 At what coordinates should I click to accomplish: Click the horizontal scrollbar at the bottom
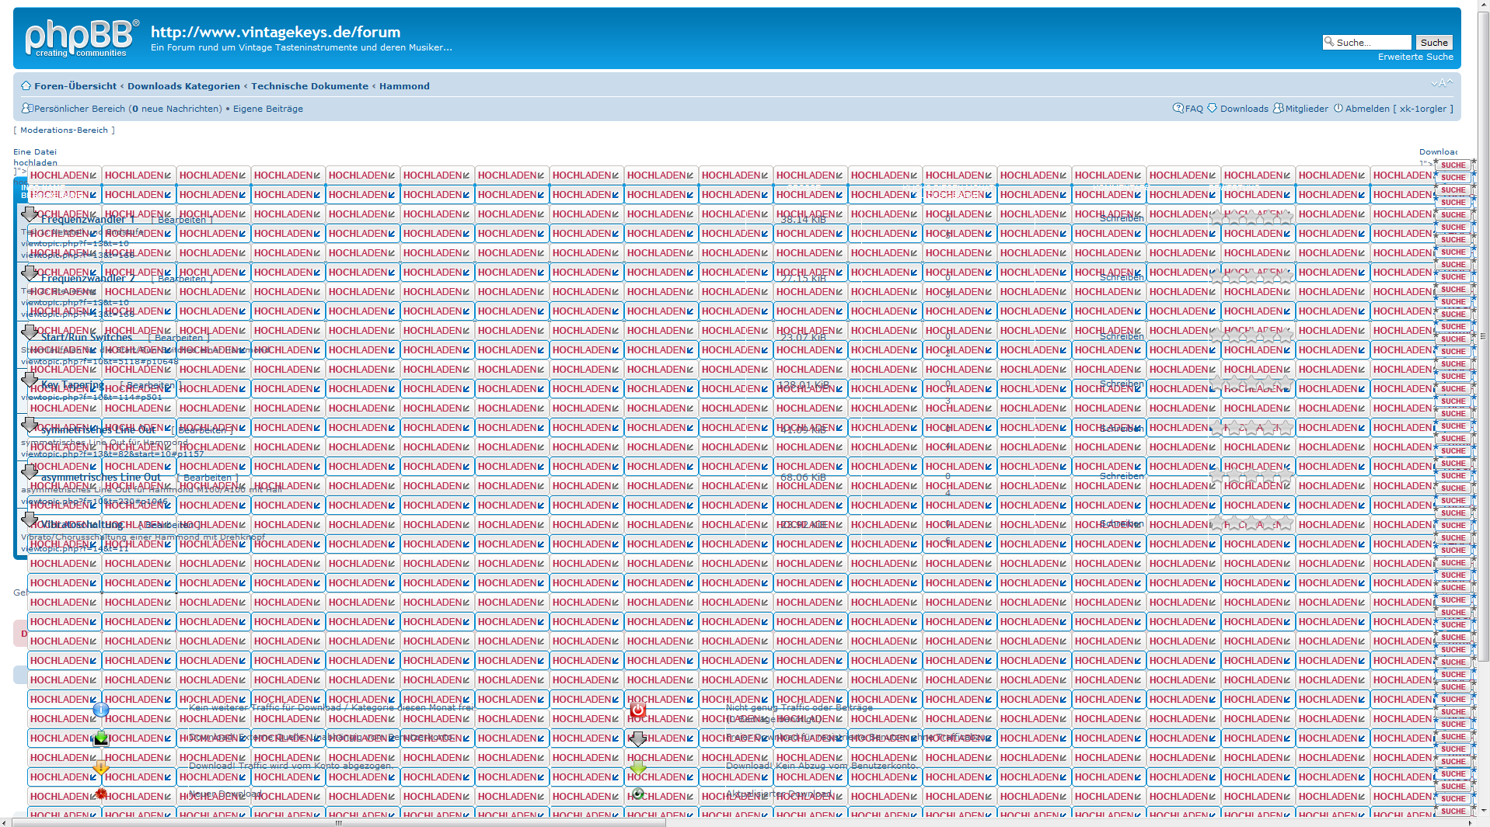pos(338,822)
